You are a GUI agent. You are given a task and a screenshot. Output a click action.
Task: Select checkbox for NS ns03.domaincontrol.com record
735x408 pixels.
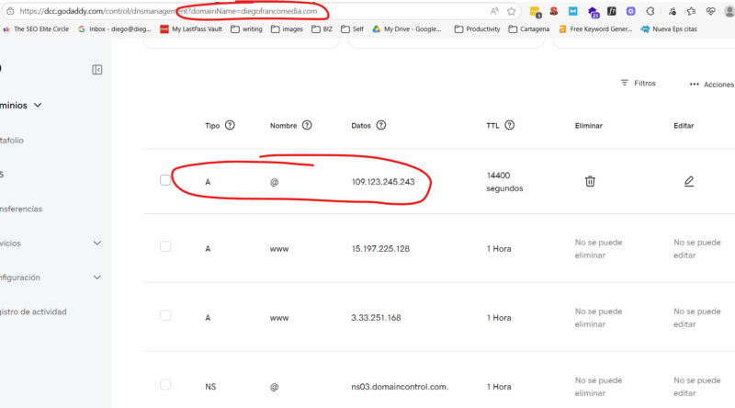point(165,384)
